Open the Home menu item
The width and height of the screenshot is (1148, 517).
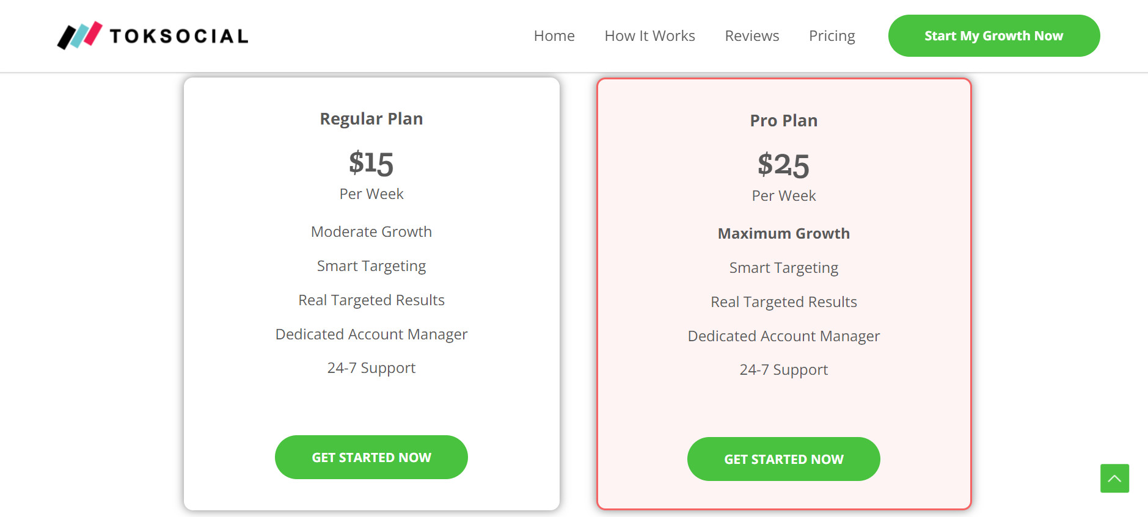(x=554, y=36)
